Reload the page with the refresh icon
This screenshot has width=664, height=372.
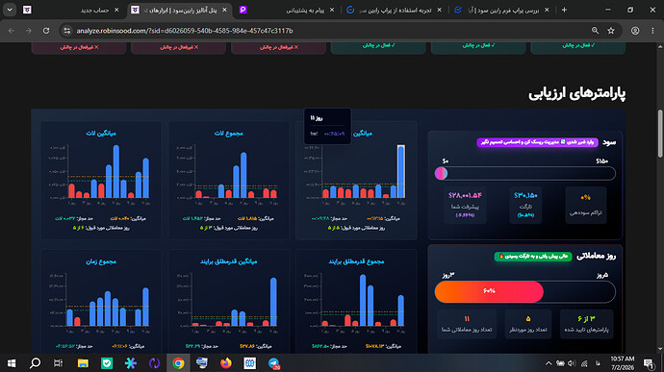[46, 31]
